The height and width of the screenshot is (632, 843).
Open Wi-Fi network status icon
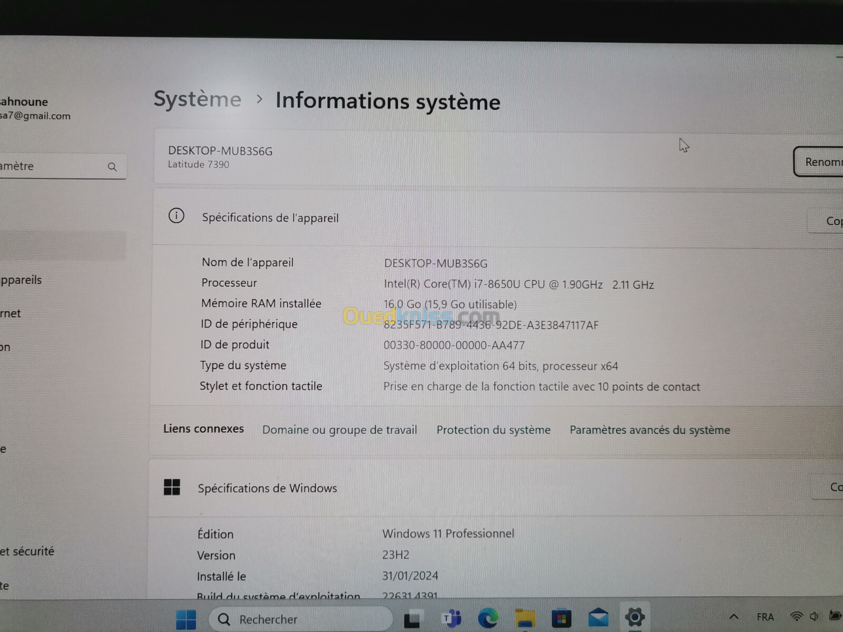(x=797, y=616)
